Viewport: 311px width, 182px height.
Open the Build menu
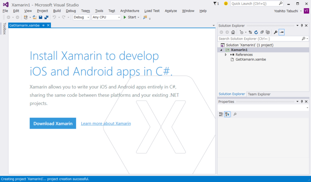(x=57, y=11)
